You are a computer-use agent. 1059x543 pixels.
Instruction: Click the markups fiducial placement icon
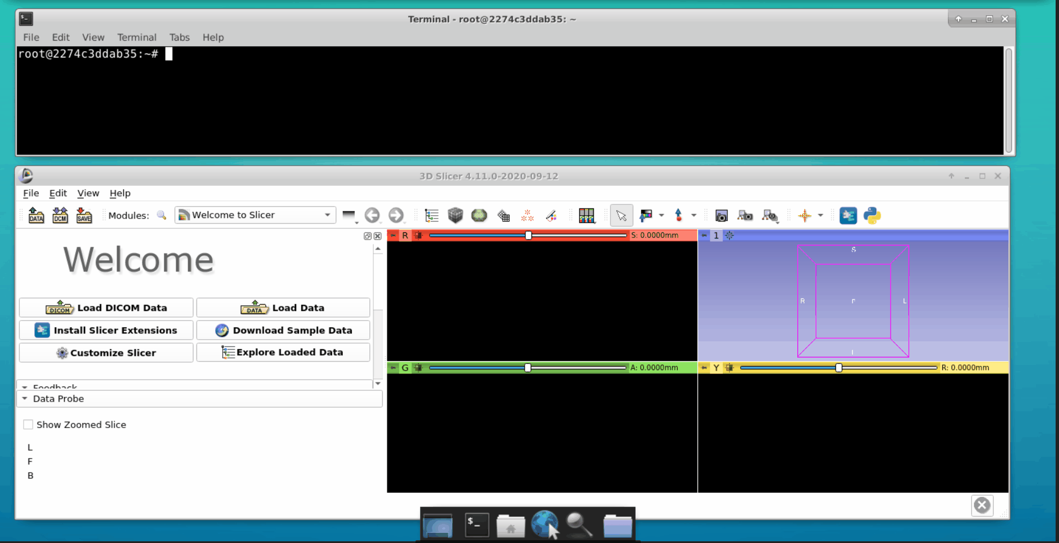tap(678, 215)
